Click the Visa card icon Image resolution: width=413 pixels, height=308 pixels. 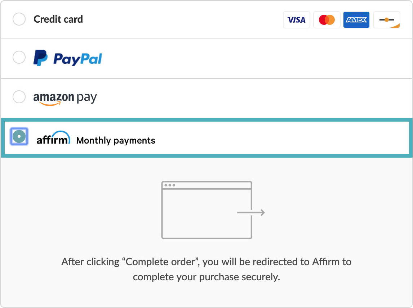(x=296, y=20)
